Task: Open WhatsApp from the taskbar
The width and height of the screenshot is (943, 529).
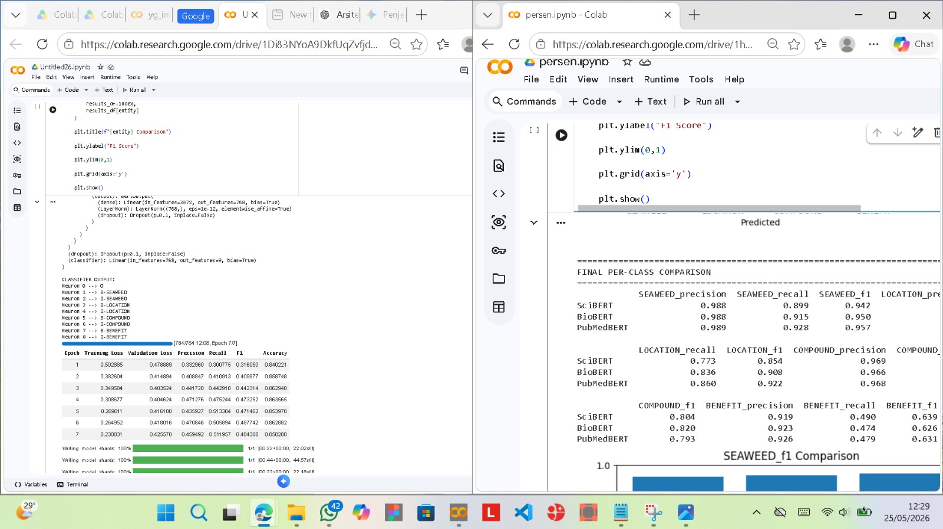Action: tap(329, 513)
